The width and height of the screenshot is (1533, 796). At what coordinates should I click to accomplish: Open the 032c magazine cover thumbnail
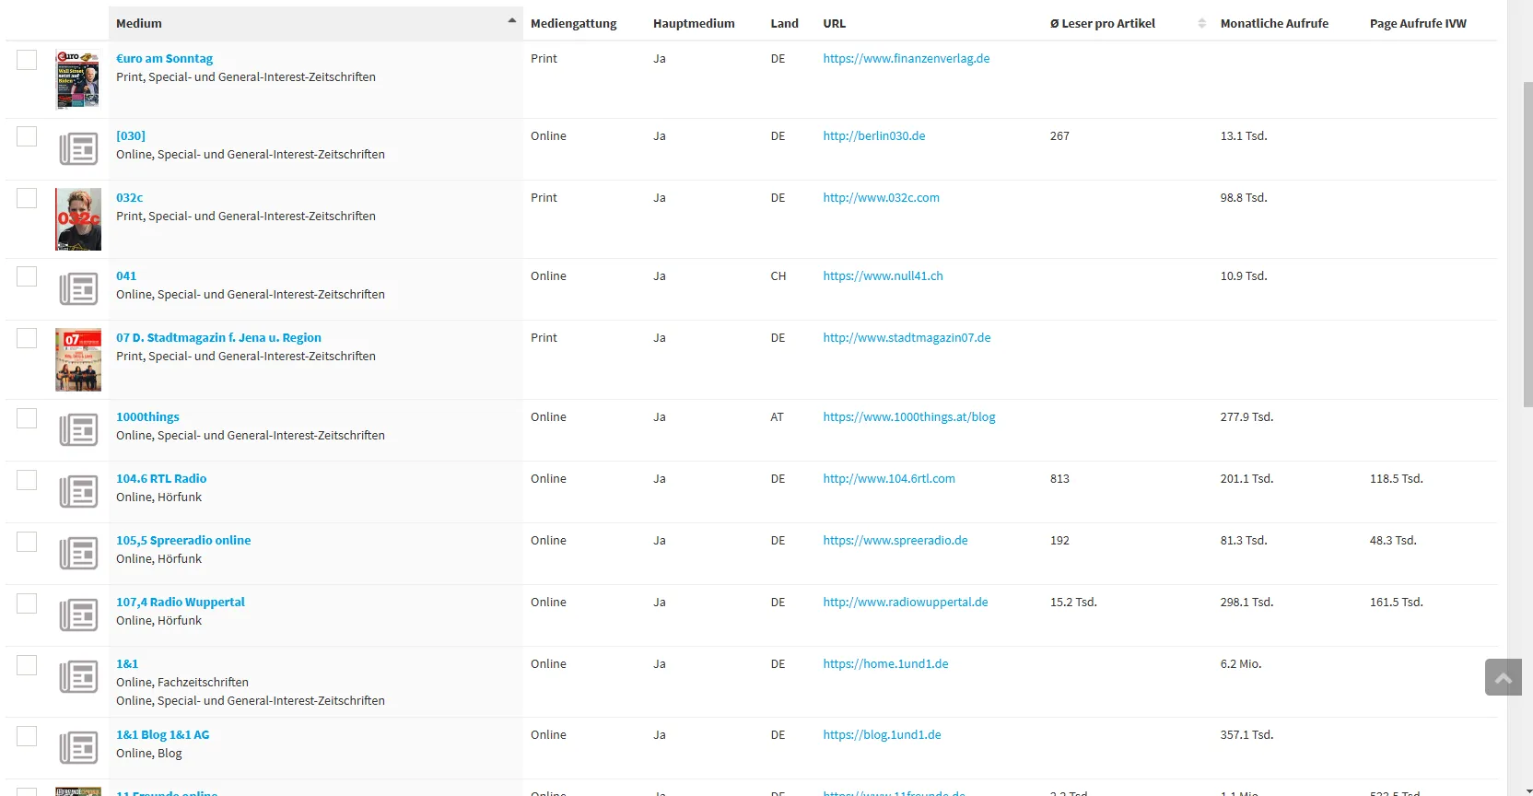tap(77, 219)
